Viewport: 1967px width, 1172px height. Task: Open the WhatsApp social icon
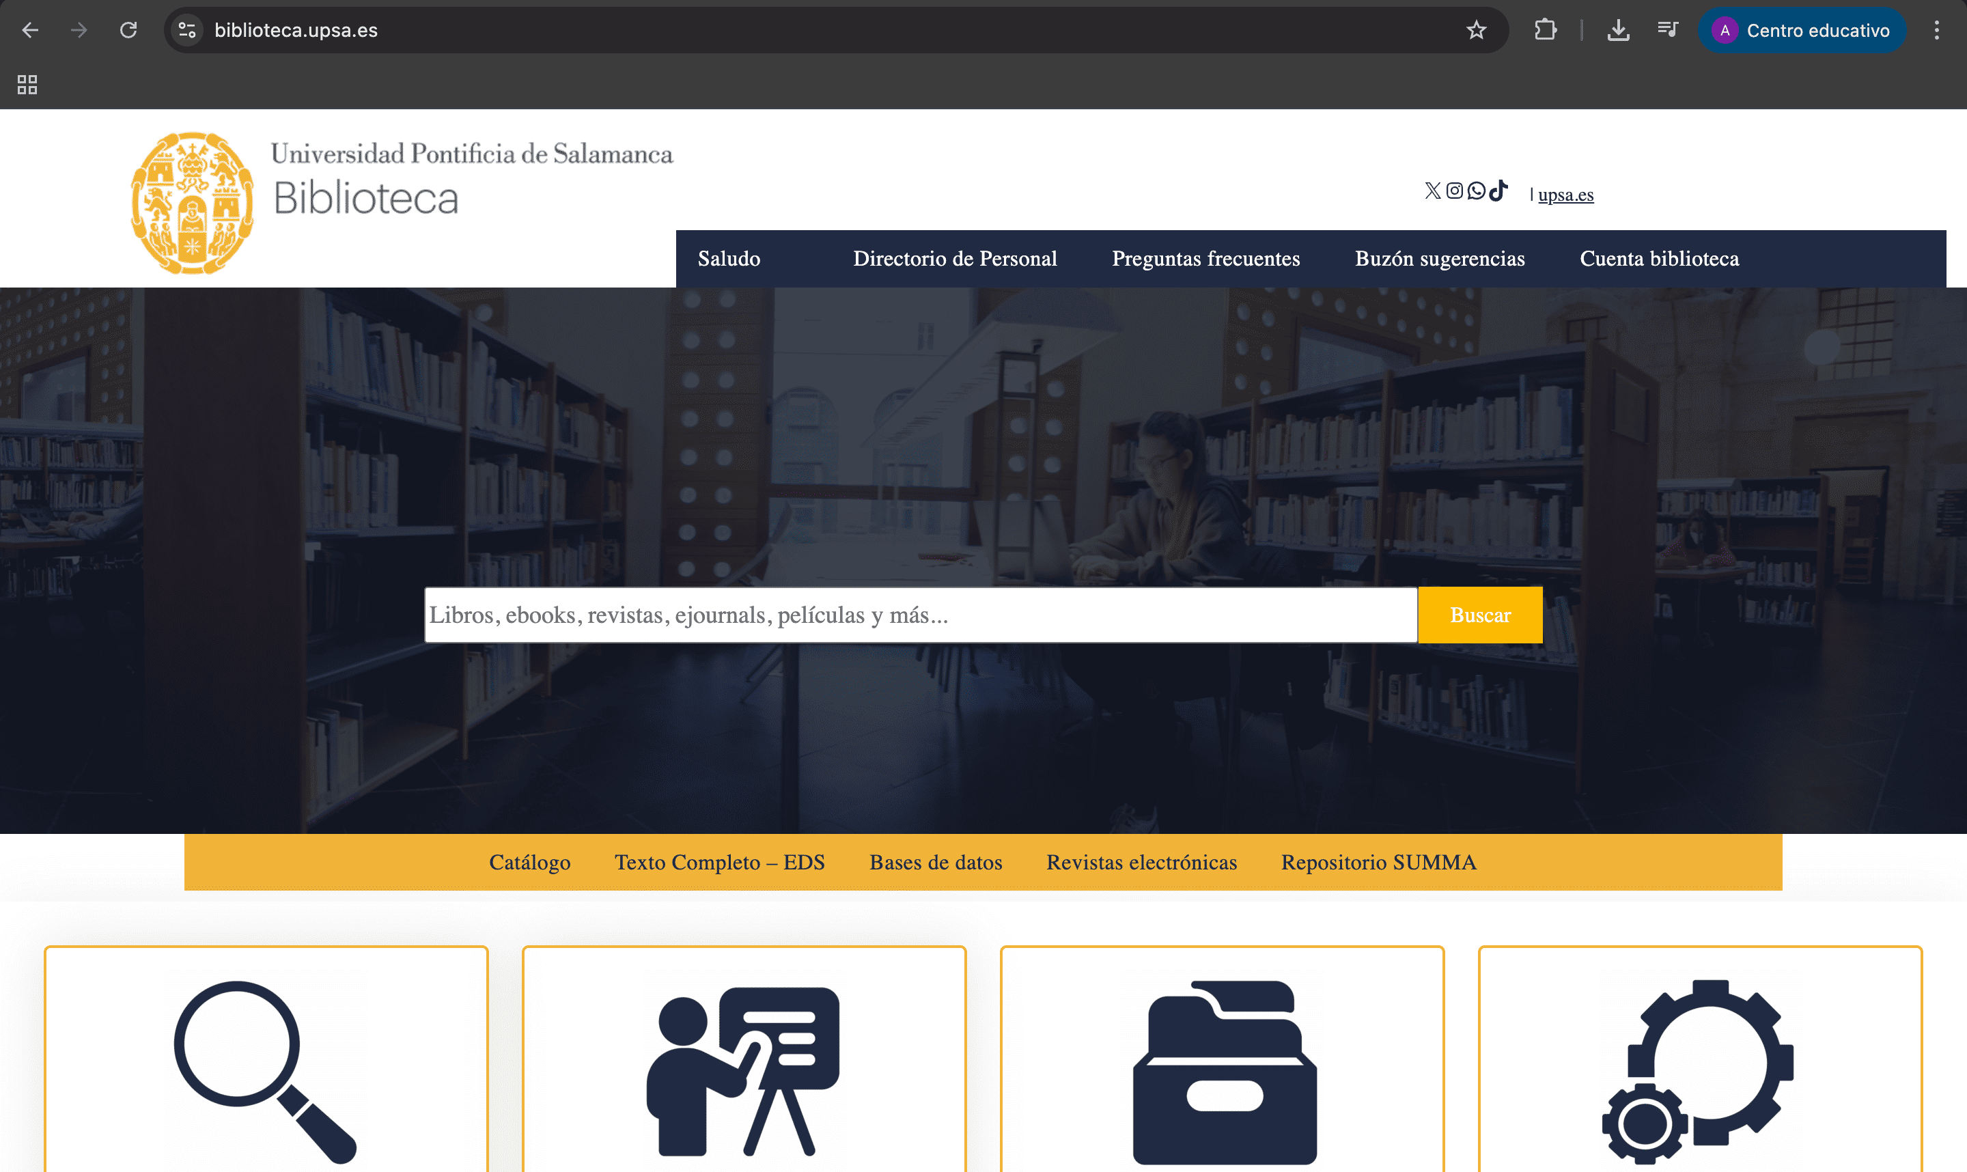point(1476,191)
